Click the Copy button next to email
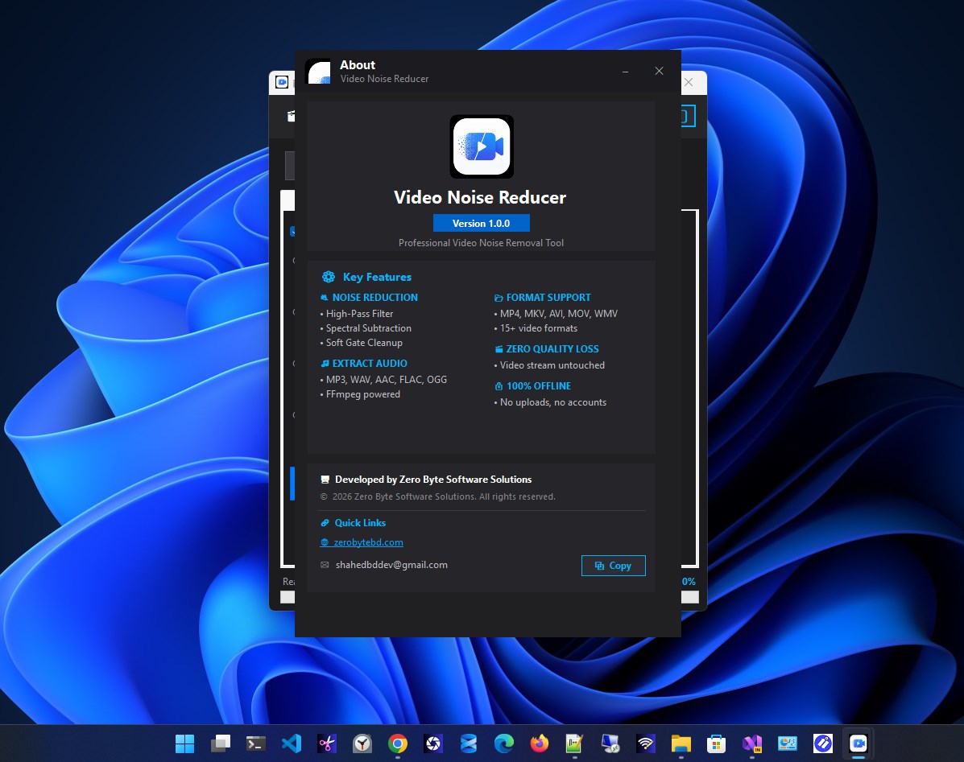 [x=613, y=566]
